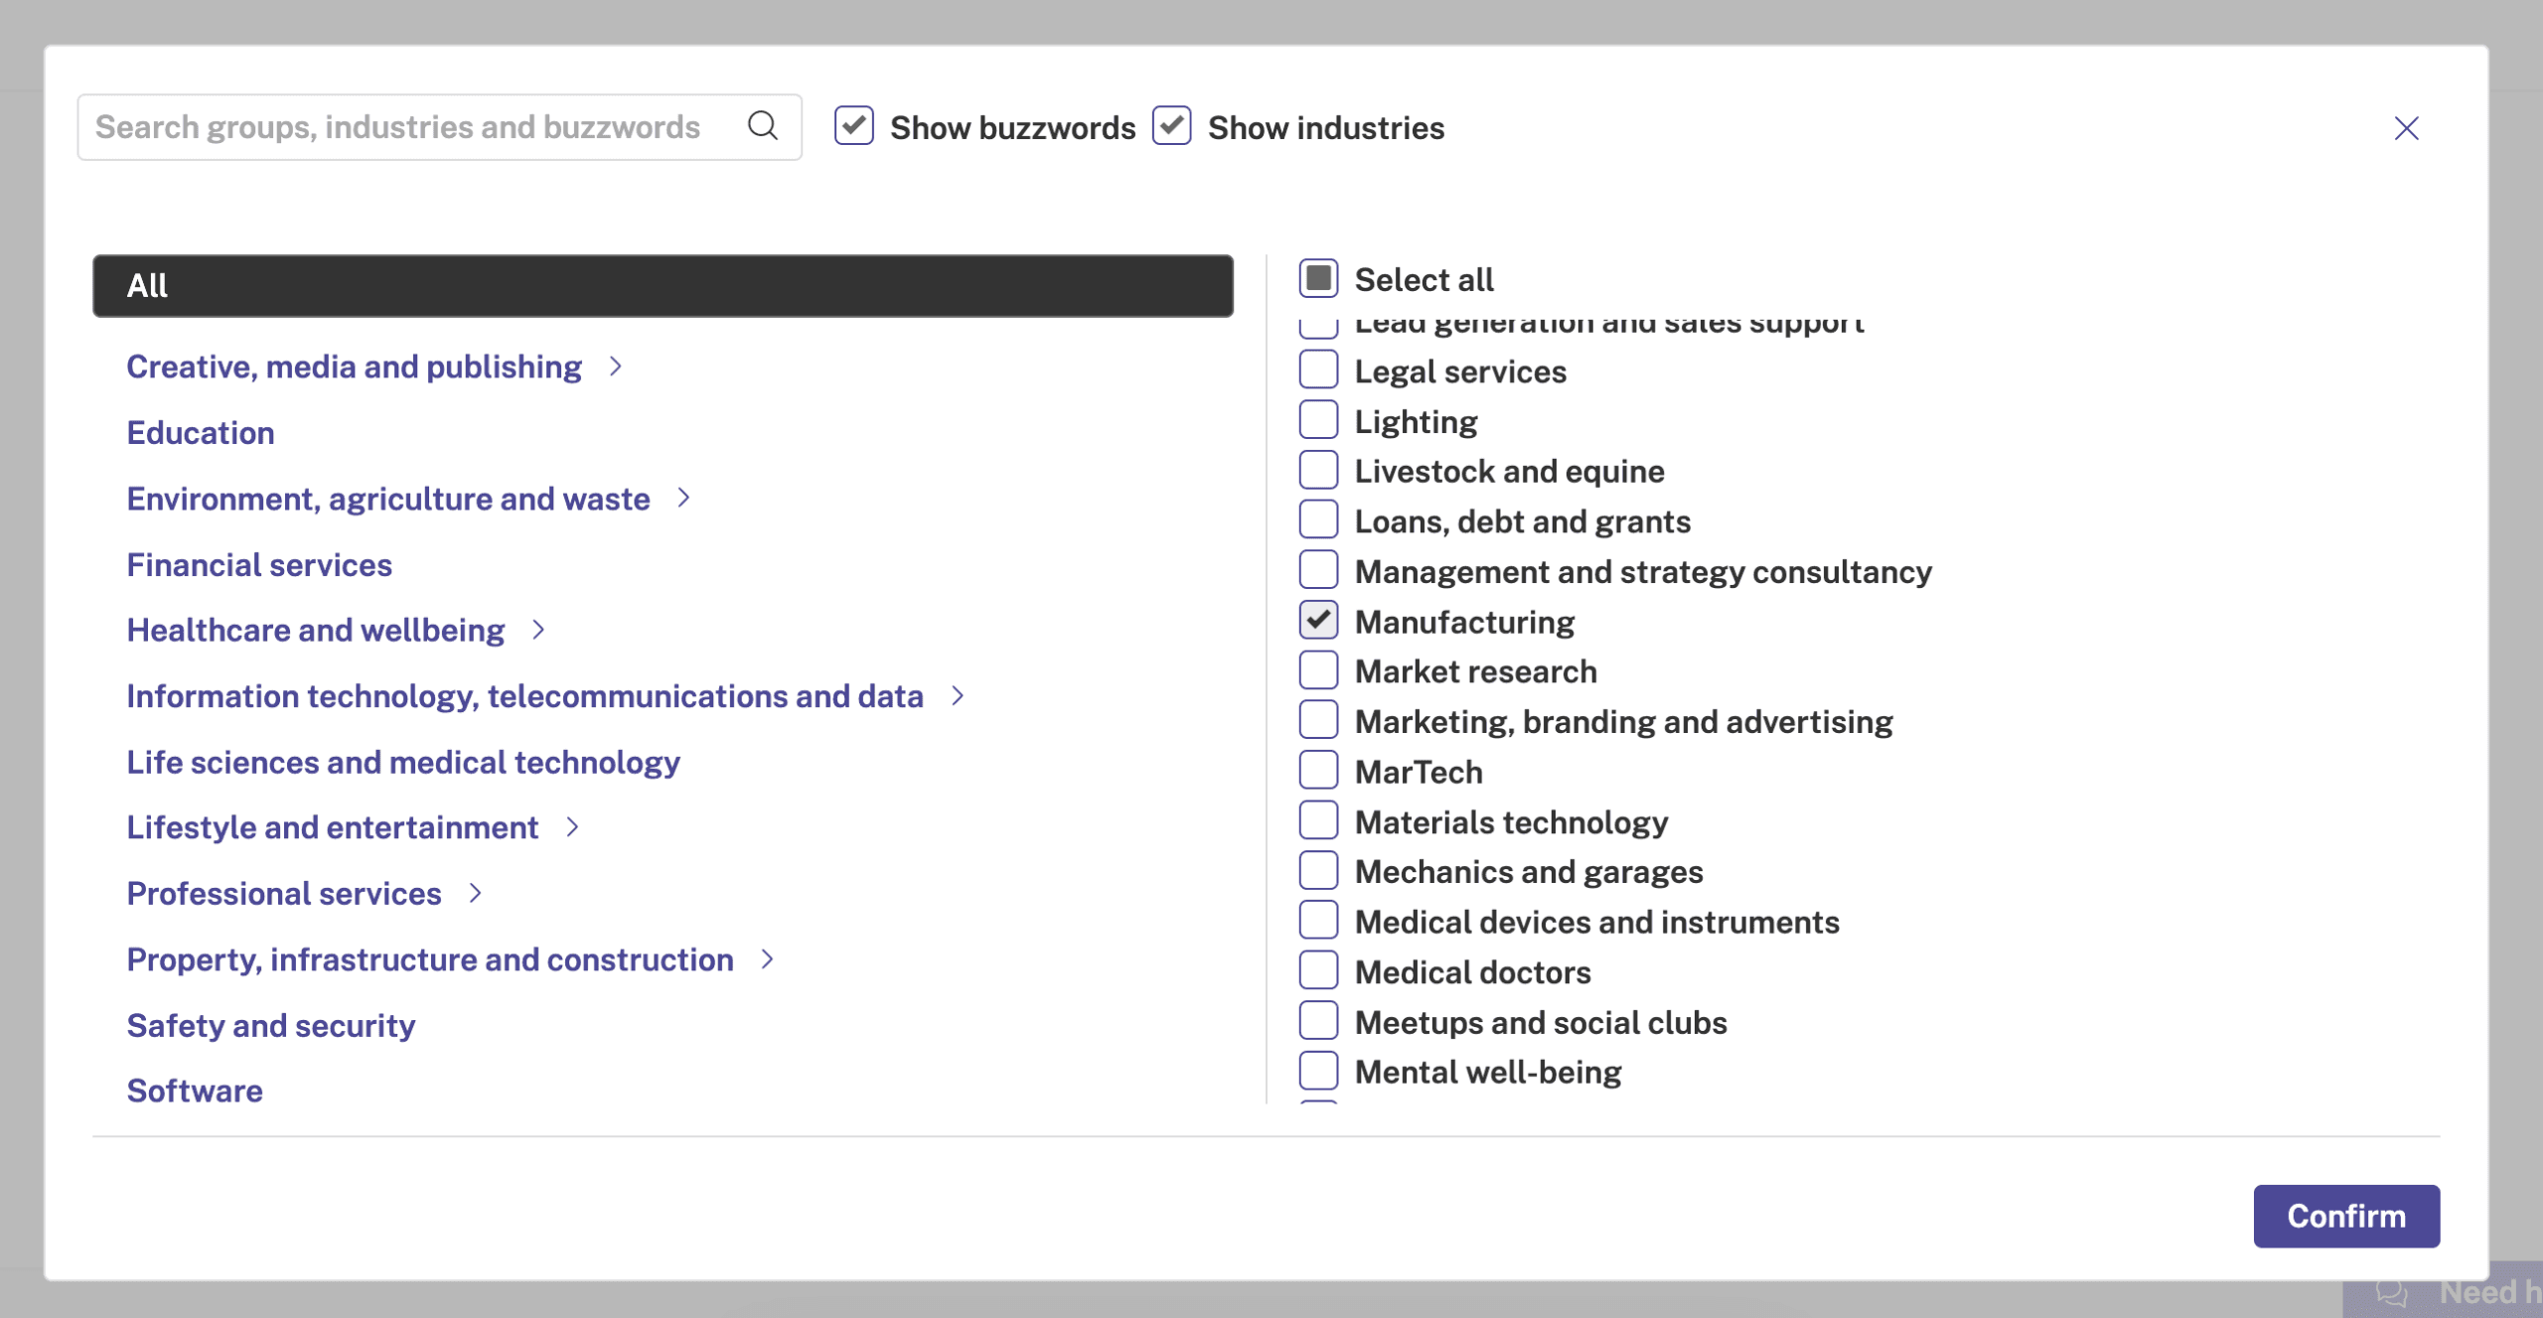The image size is (2543, 1318).
Task: Check the Lighting checkbox
Action: [x=1318, y=420]
